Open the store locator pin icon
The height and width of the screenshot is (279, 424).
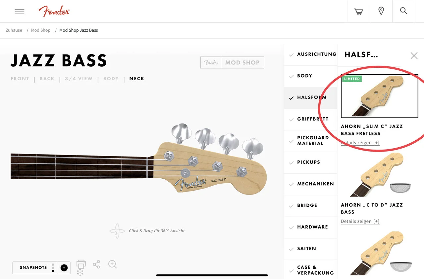(x=381, y=11)
